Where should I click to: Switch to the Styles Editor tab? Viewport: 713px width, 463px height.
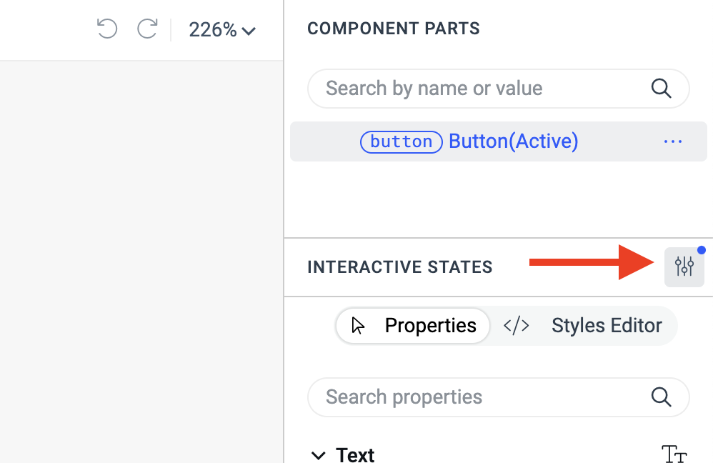(606, 326)
